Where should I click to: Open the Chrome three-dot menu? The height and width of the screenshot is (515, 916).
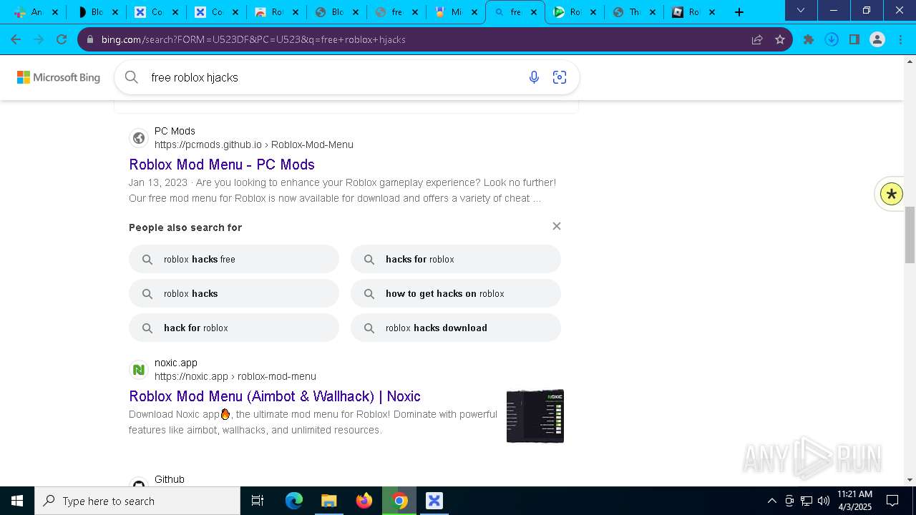tap(900, 39)
